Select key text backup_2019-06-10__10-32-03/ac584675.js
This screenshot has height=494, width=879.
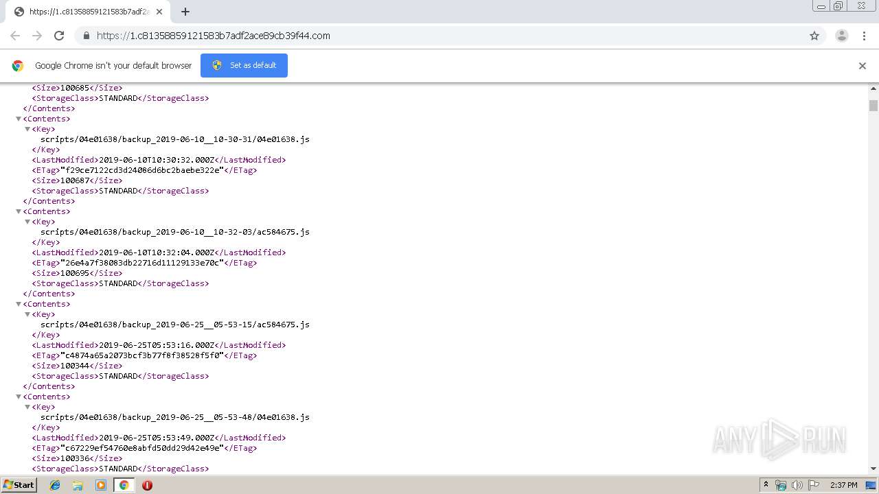[x=215, y=232]
